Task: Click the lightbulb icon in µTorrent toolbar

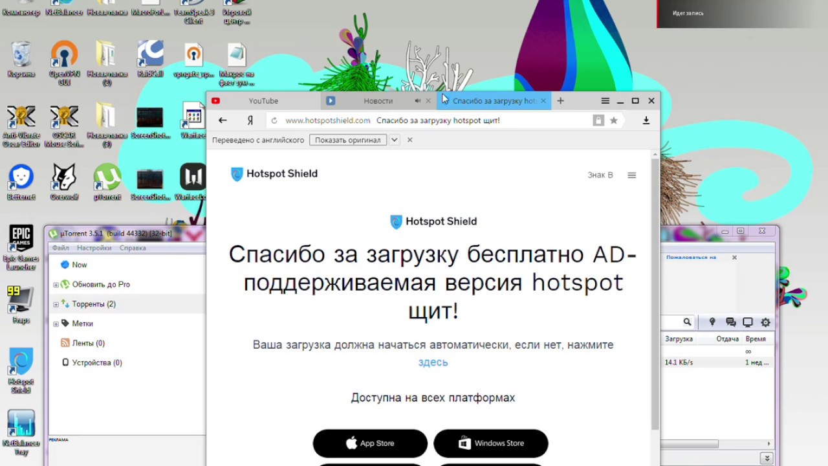Action: pyautogui.click(x=712, y=322)
